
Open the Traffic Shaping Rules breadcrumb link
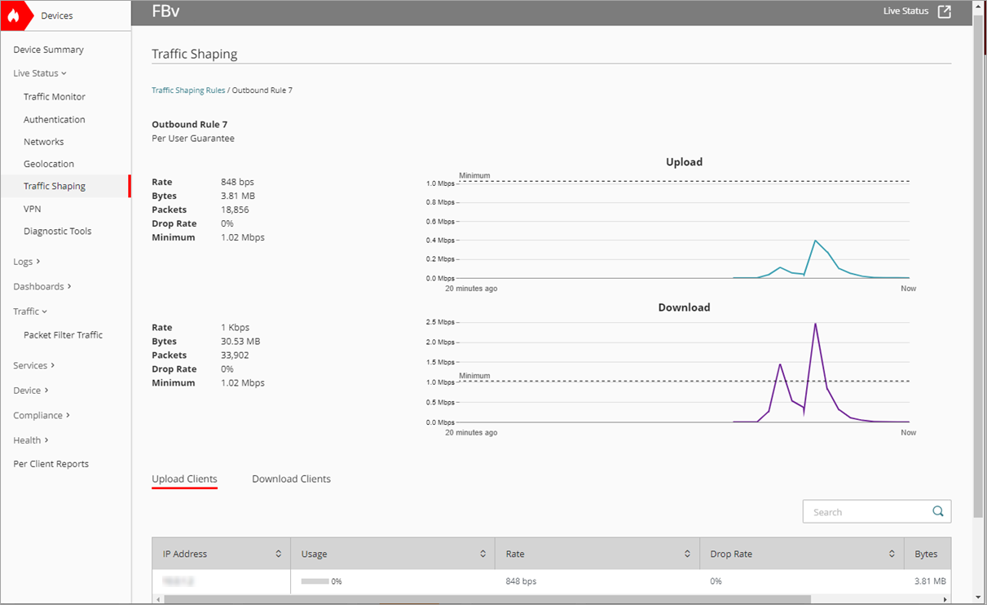tap(188, 90)
